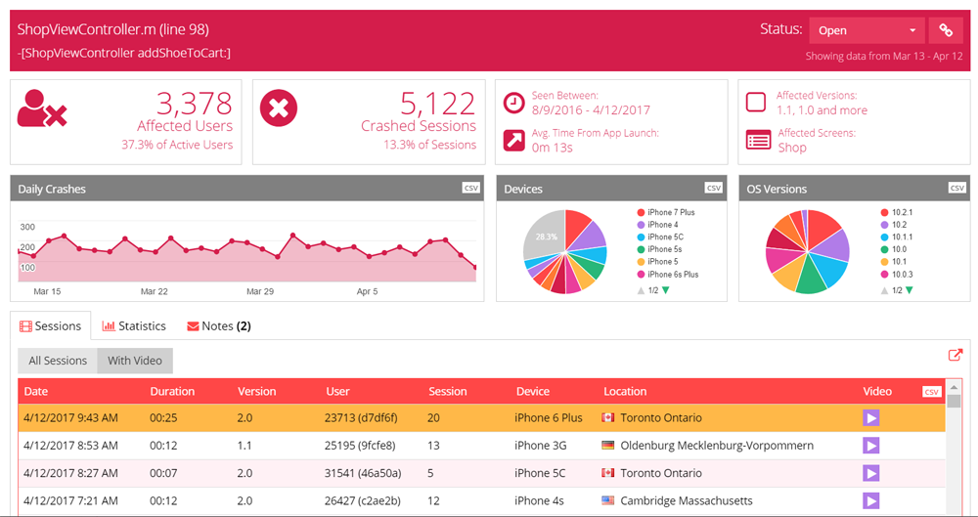The height and width of the screenshot is (517, 978).
Task: Play video for Oldenburg iPhone 3G session
Action: [x=870, y=446]
